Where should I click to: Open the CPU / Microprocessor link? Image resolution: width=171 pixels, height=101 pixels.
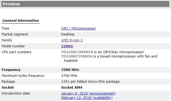[78, 28]
